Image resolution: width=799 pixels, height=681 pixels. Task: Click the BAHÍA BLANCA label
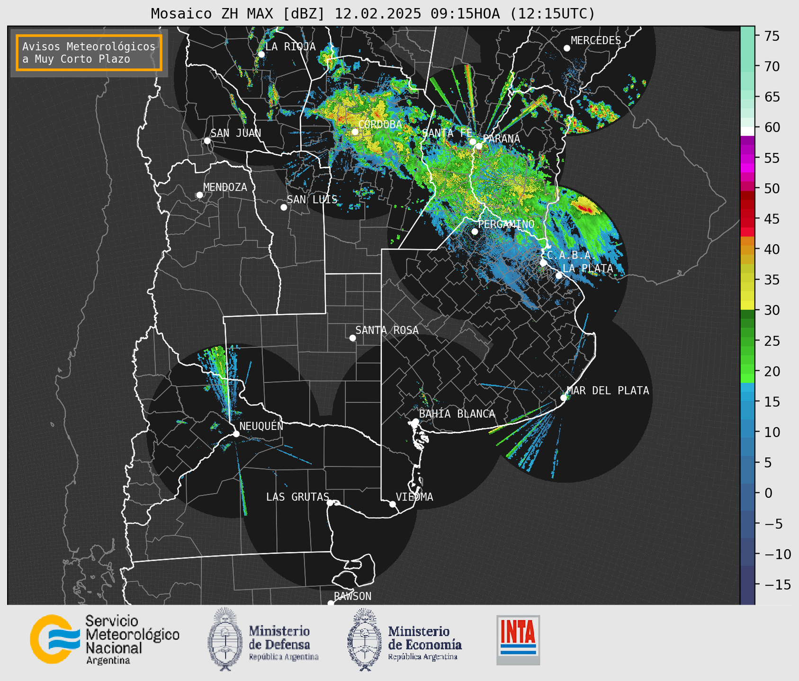click(457, 414)
